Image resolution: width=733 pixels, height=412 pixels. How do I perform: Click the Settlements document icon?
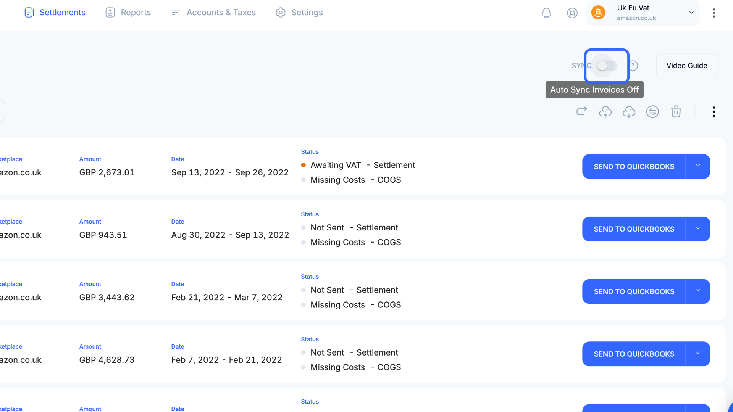[29, 13]
